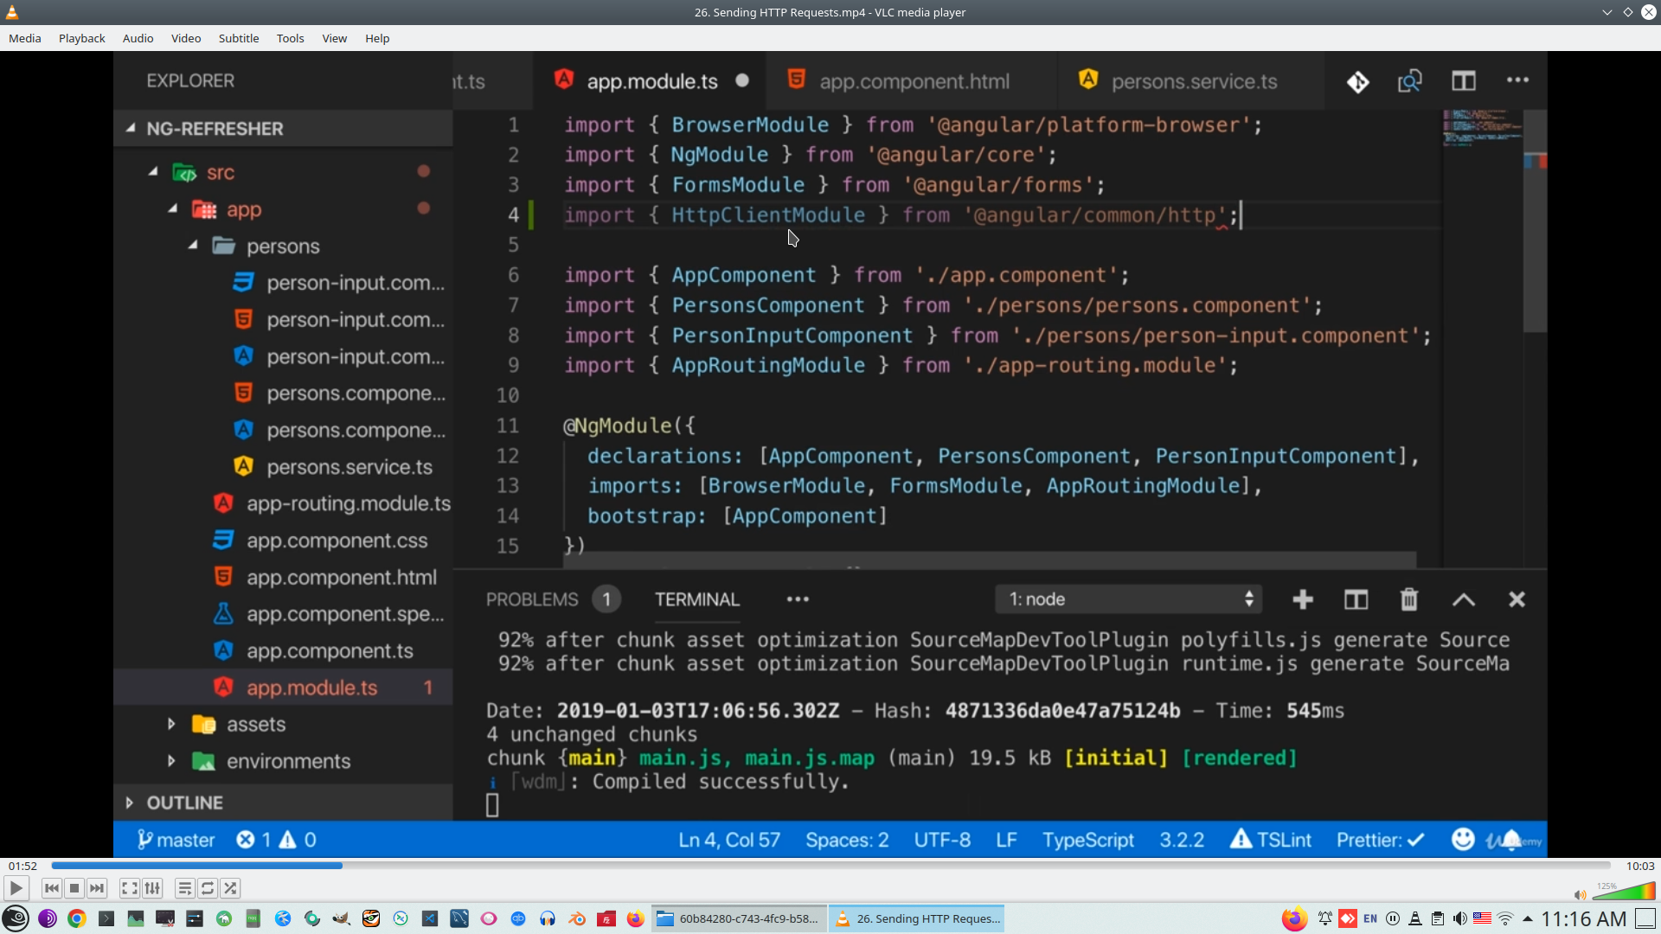
Task: Click the total duration 10:03 label
Action: pyautogui.click(x=1639, y=866)
